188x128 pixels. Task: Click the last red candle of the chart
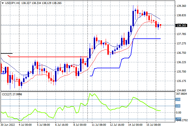click(160, 25)
